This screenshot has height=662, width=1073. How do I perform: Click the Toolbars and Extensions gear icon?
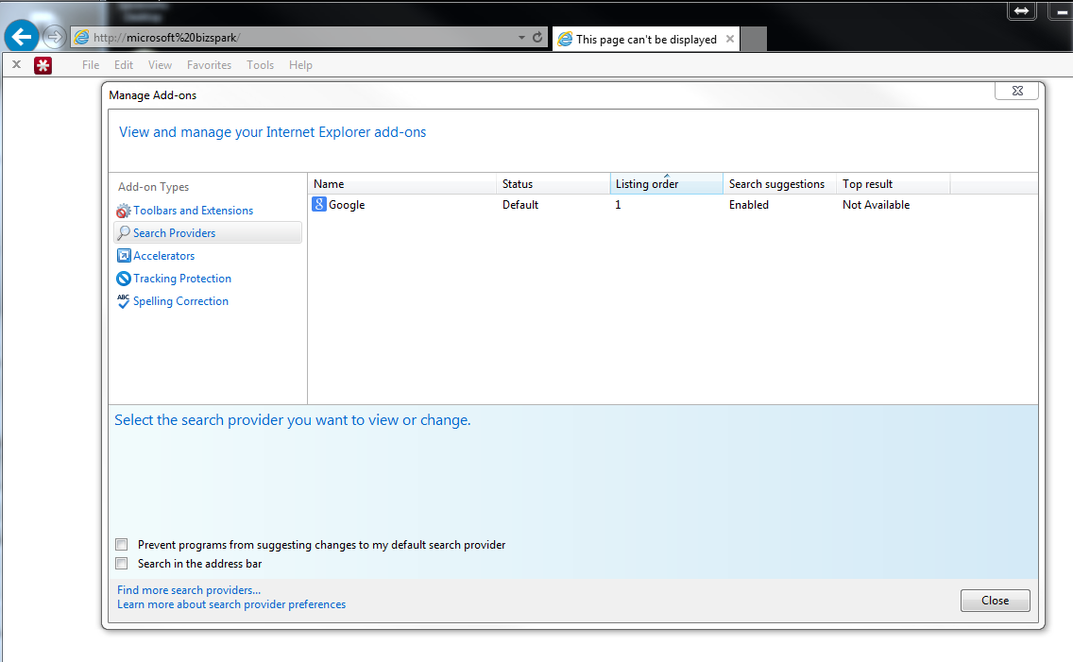123,211
